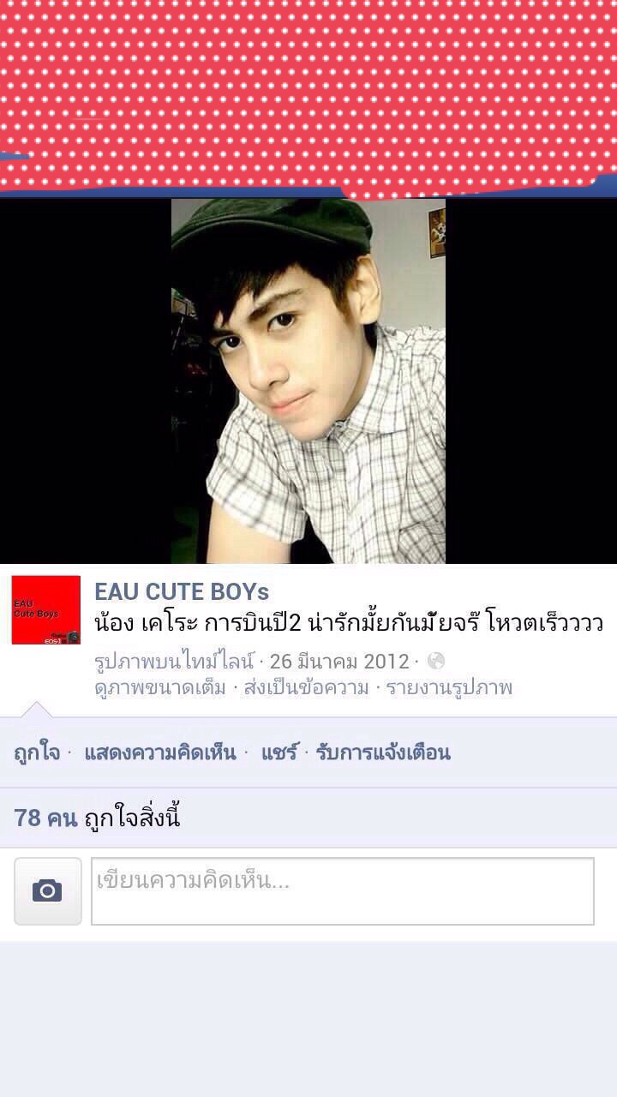Open the รูปภาพบนไทม์ไลน์ album link
The height and width of the screenshot is (1097, 617).
(175, 662)
